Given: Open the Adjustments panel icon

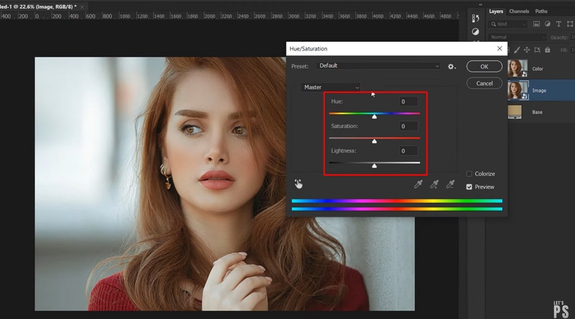Looking at the screenshot, I should [475, 32].
